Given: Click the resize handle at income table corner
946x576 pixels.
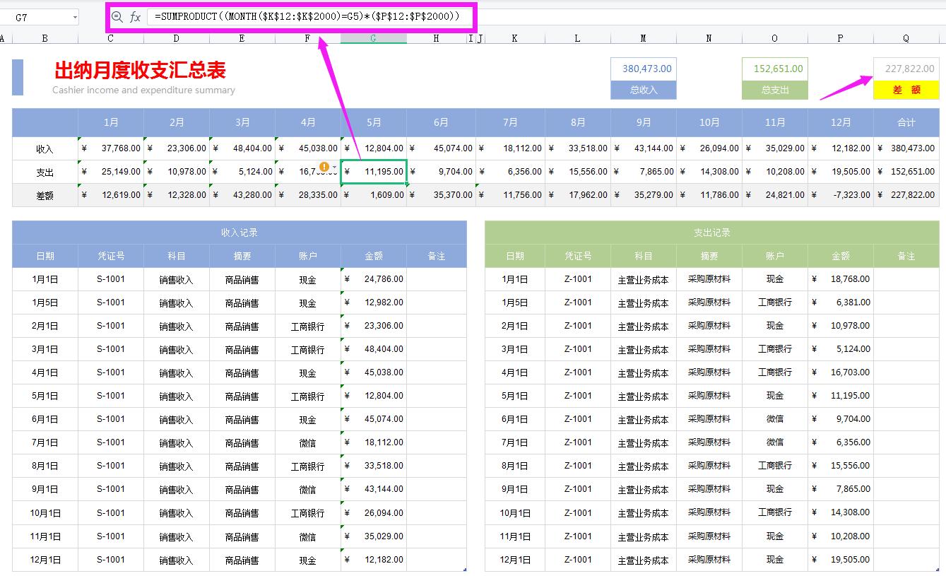Looking at the screenshot, I should click(466, 570).
